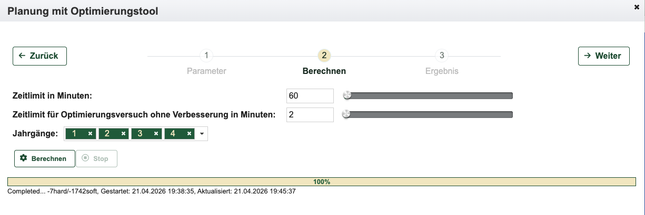Screen dimensions: 645x215
Task: Open the Jahrgänge dropdown arrow
Action: (x=202, y=134)
